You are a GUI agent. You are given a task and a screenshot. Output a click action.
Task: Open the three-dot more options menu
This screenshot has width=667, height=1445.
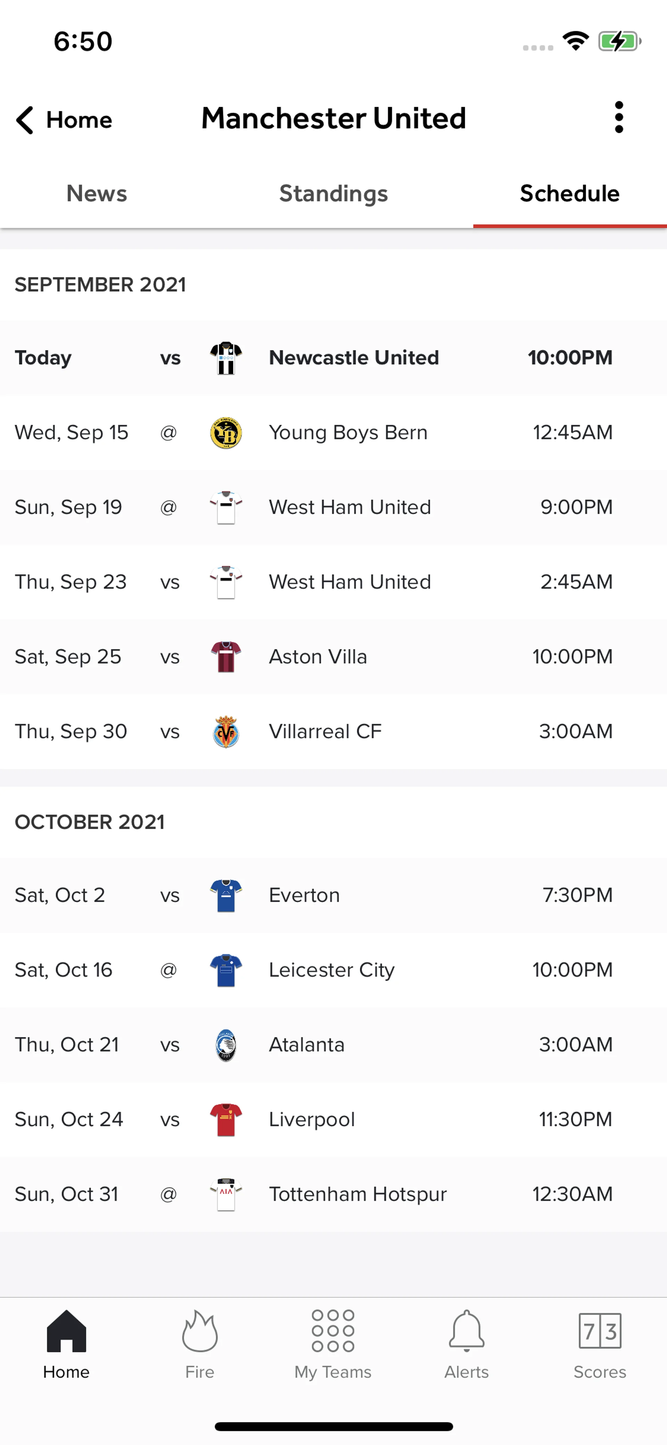[x=618, y=118]
